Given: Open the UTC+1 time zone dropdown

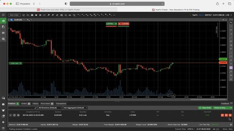Looking at the screenshot, I should [191, 129].
